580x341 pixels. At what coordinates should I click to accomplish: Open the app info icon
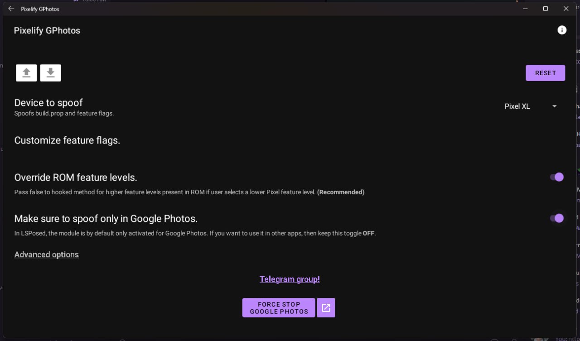click(562, 30)
